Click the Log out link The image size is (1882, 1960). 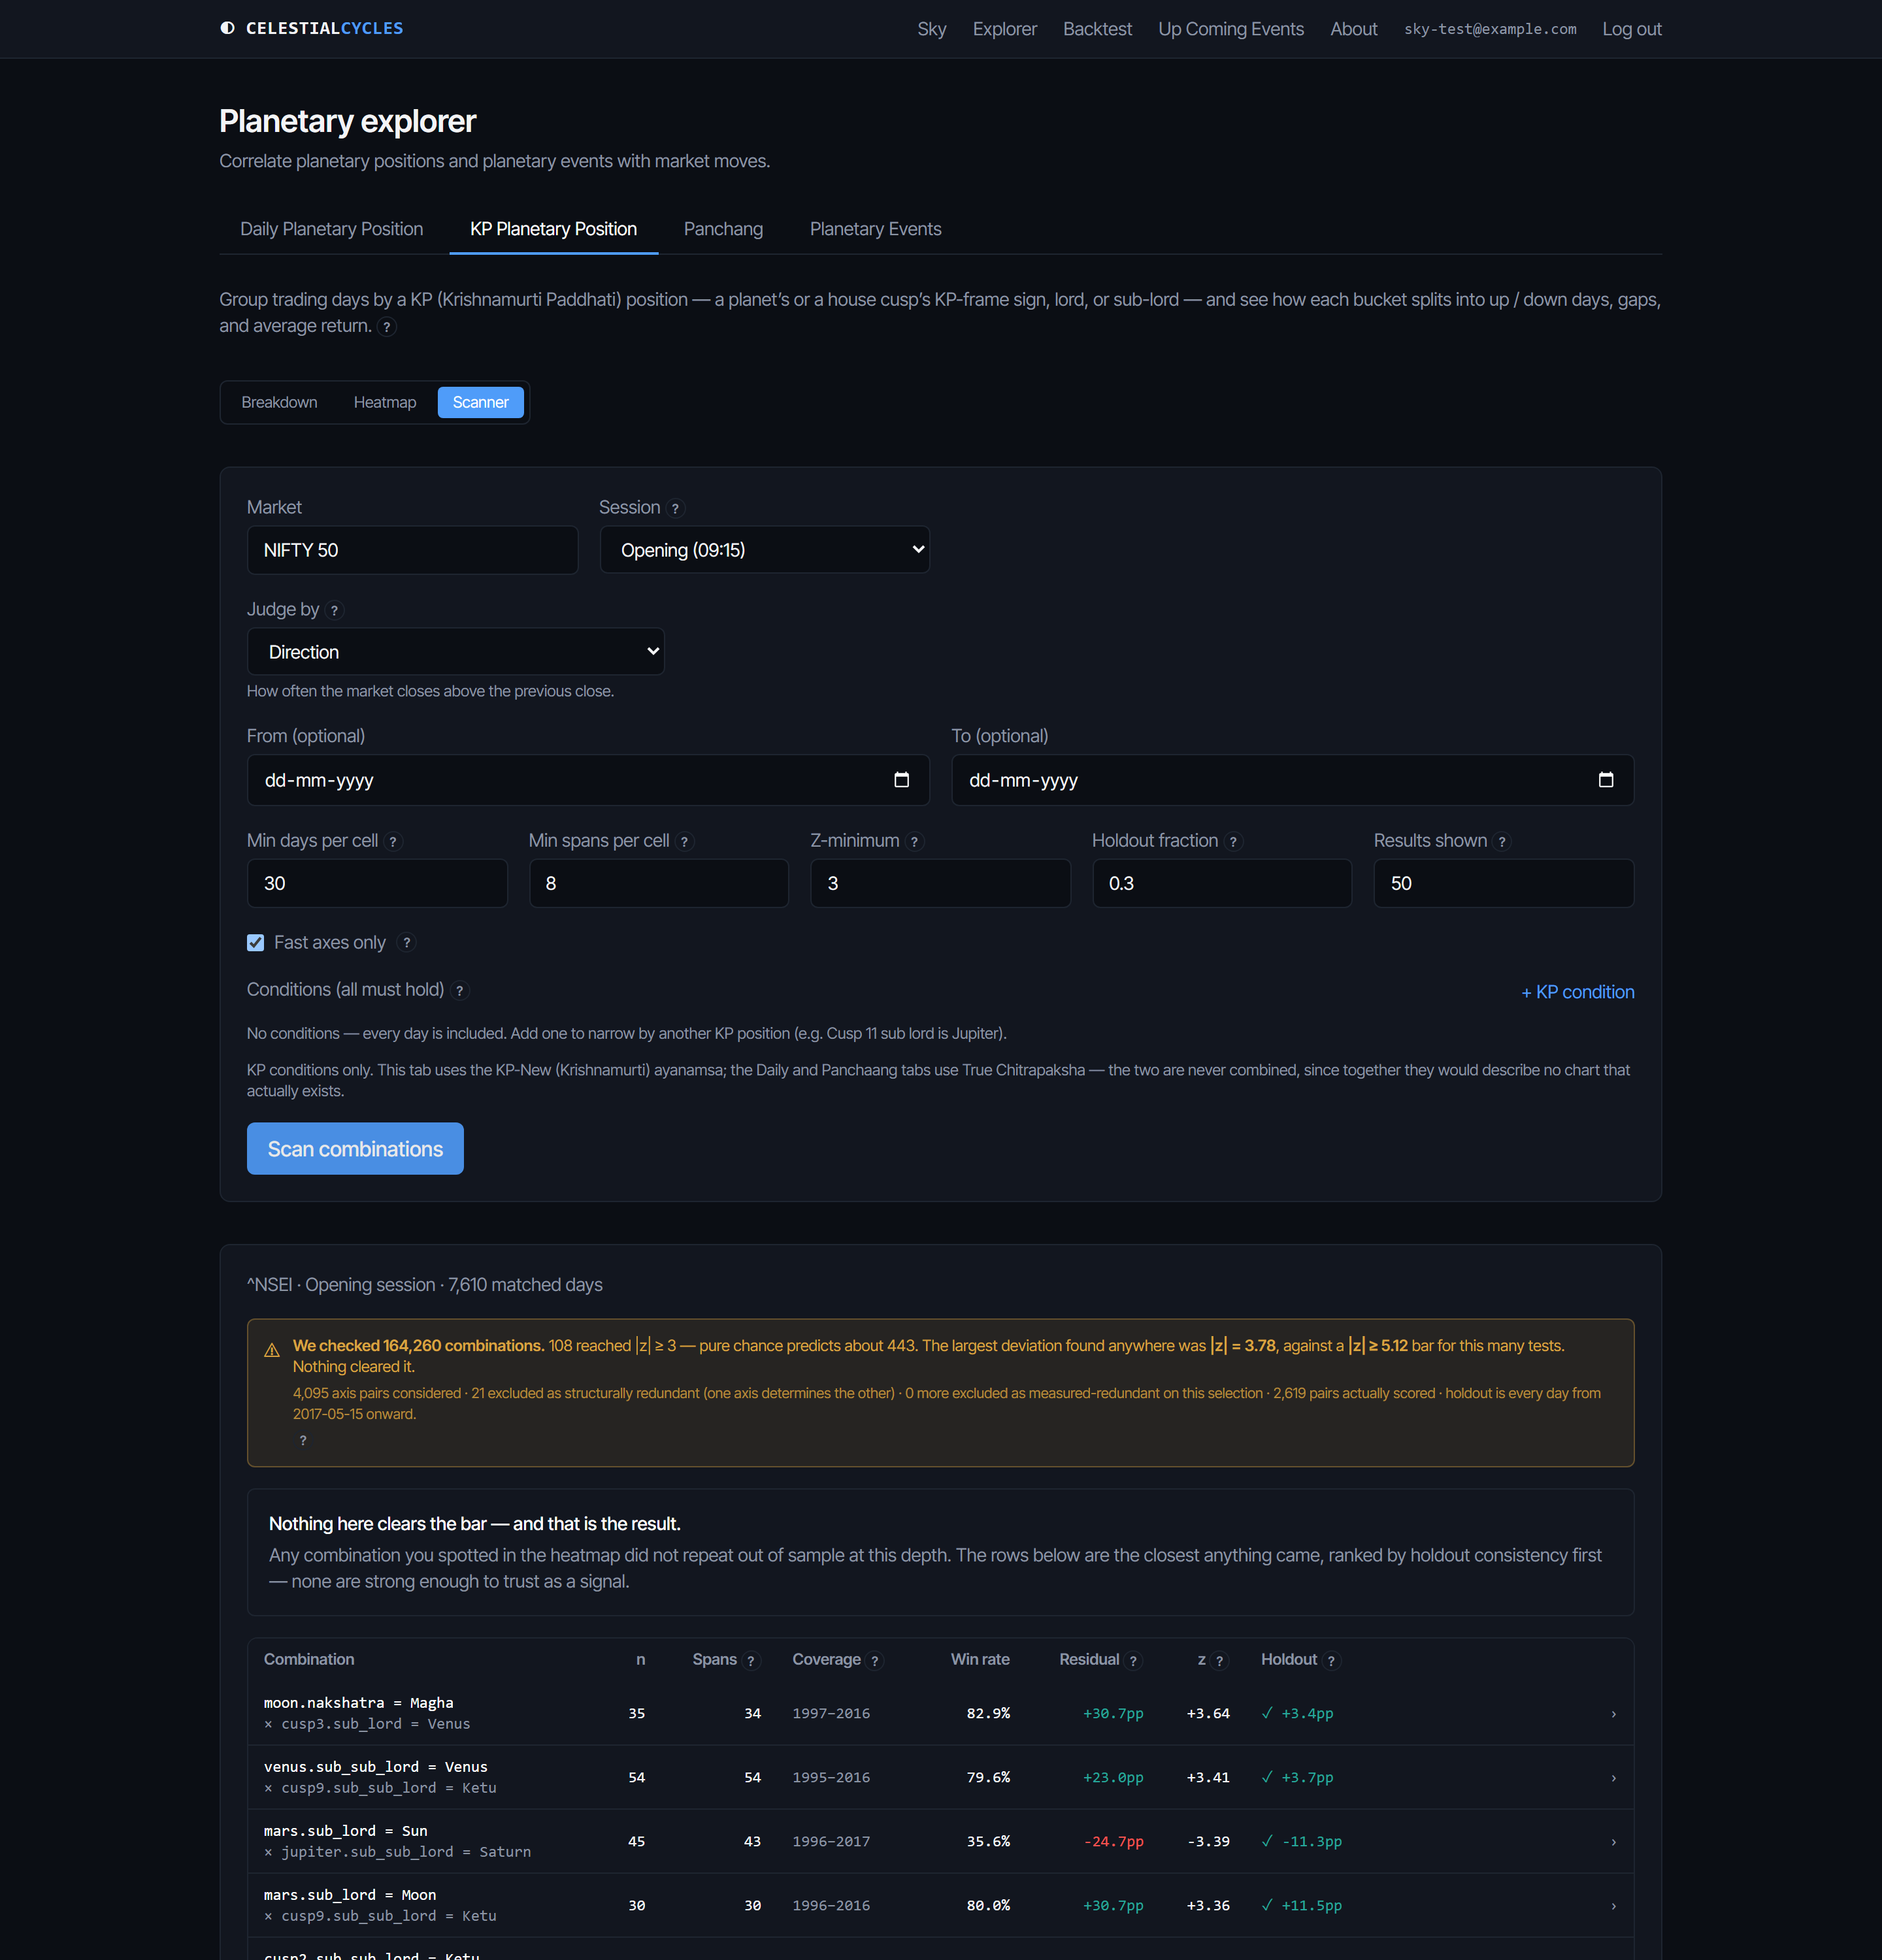click(x=1631, y=29)
